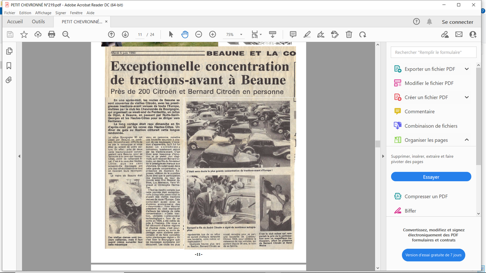
Task: Open the find text magnifier icon
Action: point(66,35)
